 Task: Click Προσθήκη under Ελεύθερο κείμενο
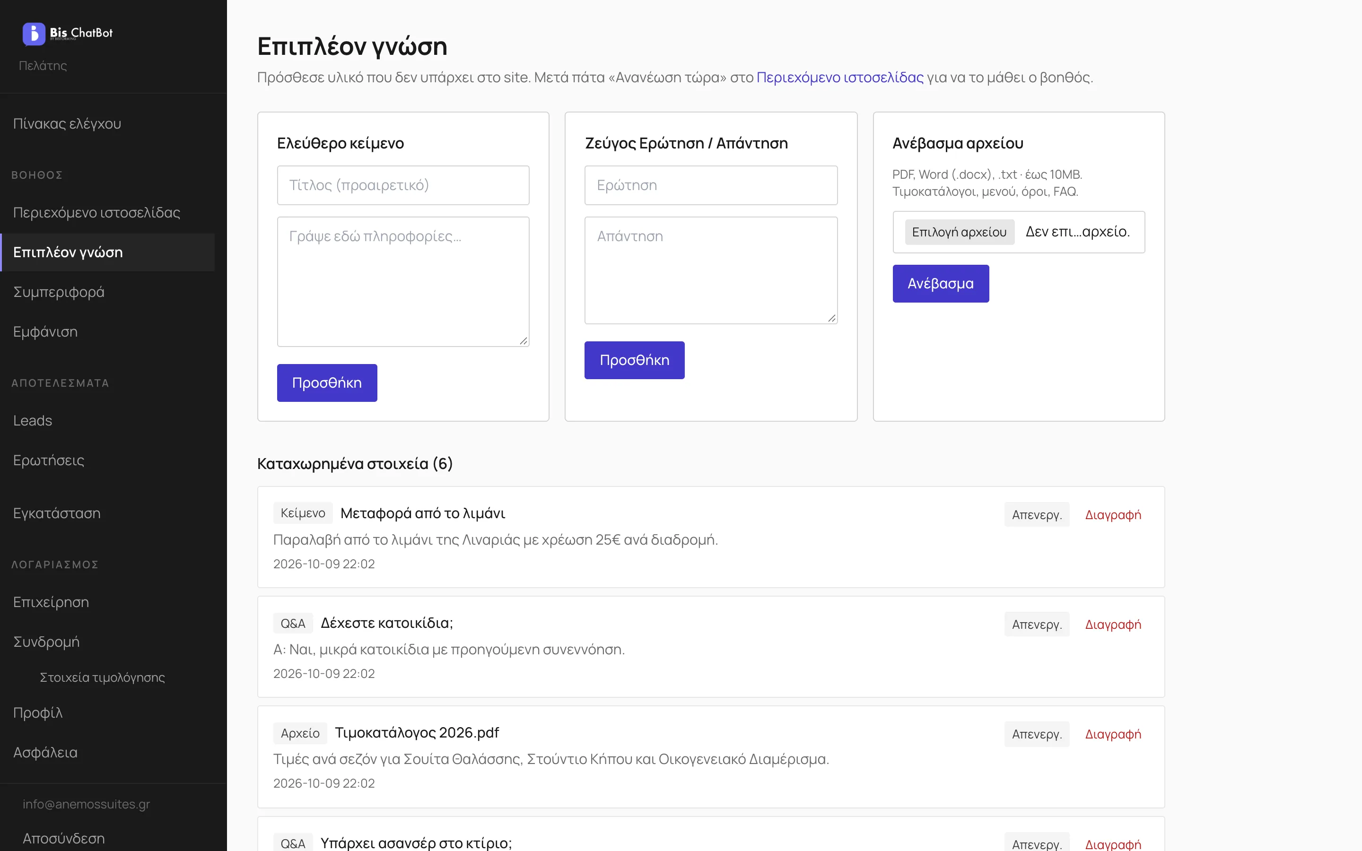tap(327, 383)
